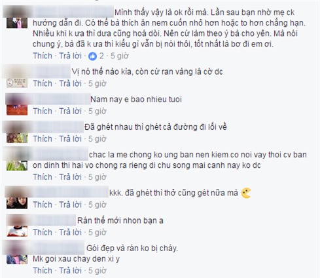The height and width of the screenshot is (278, 320).
Task: Open blurred name of 'Vị nó thế nào' commenter
Action: tap(49, 71)
